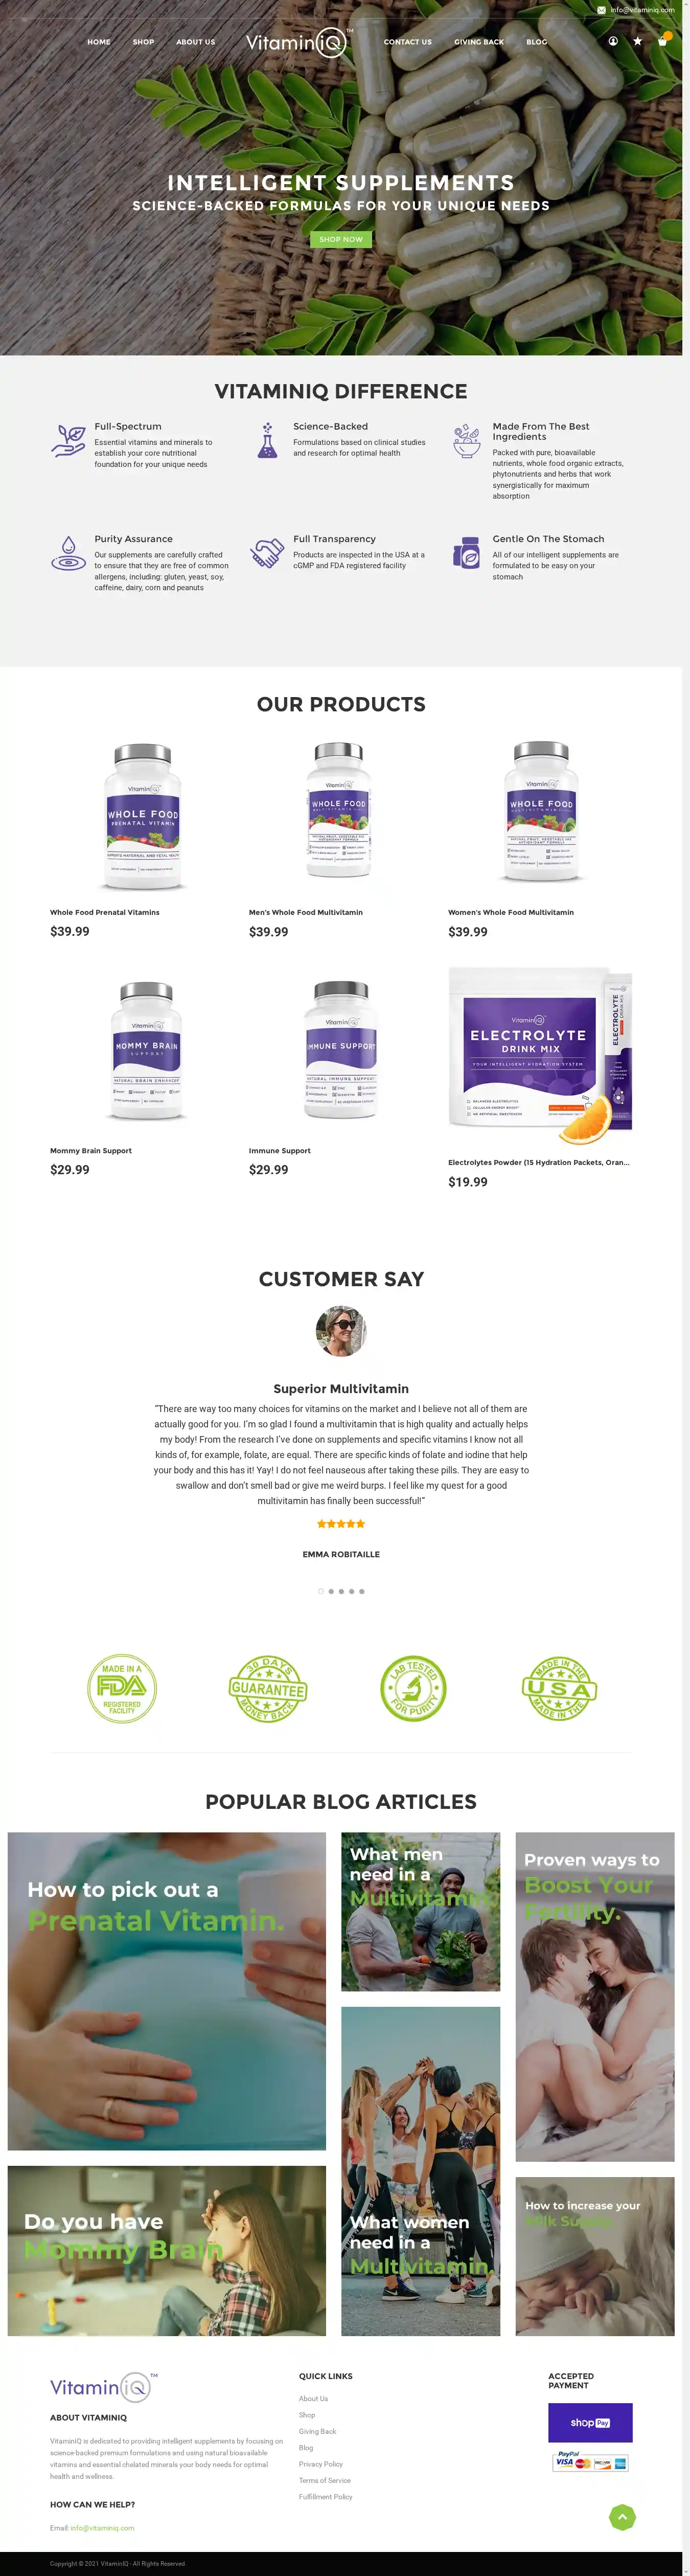Click the FDA Registered Facility badge
Image resolution: width=690 pixels, height=2576 pixels.
coord(122,1688)
